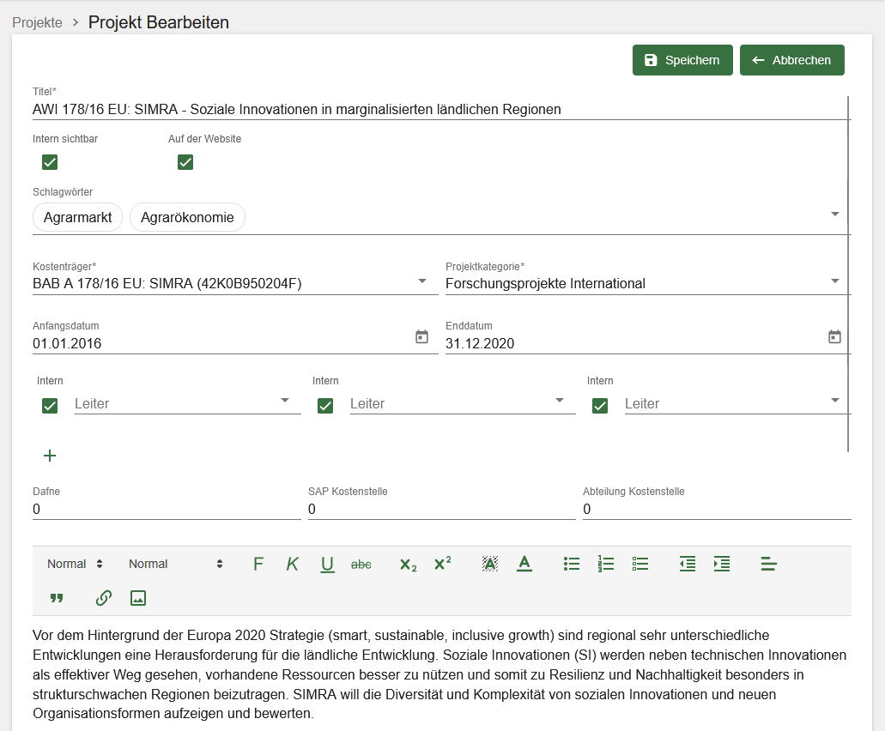The height and width of the screenshot is (731, 885).
Task: Add a new person row with the plus icon
Action: 50,456
